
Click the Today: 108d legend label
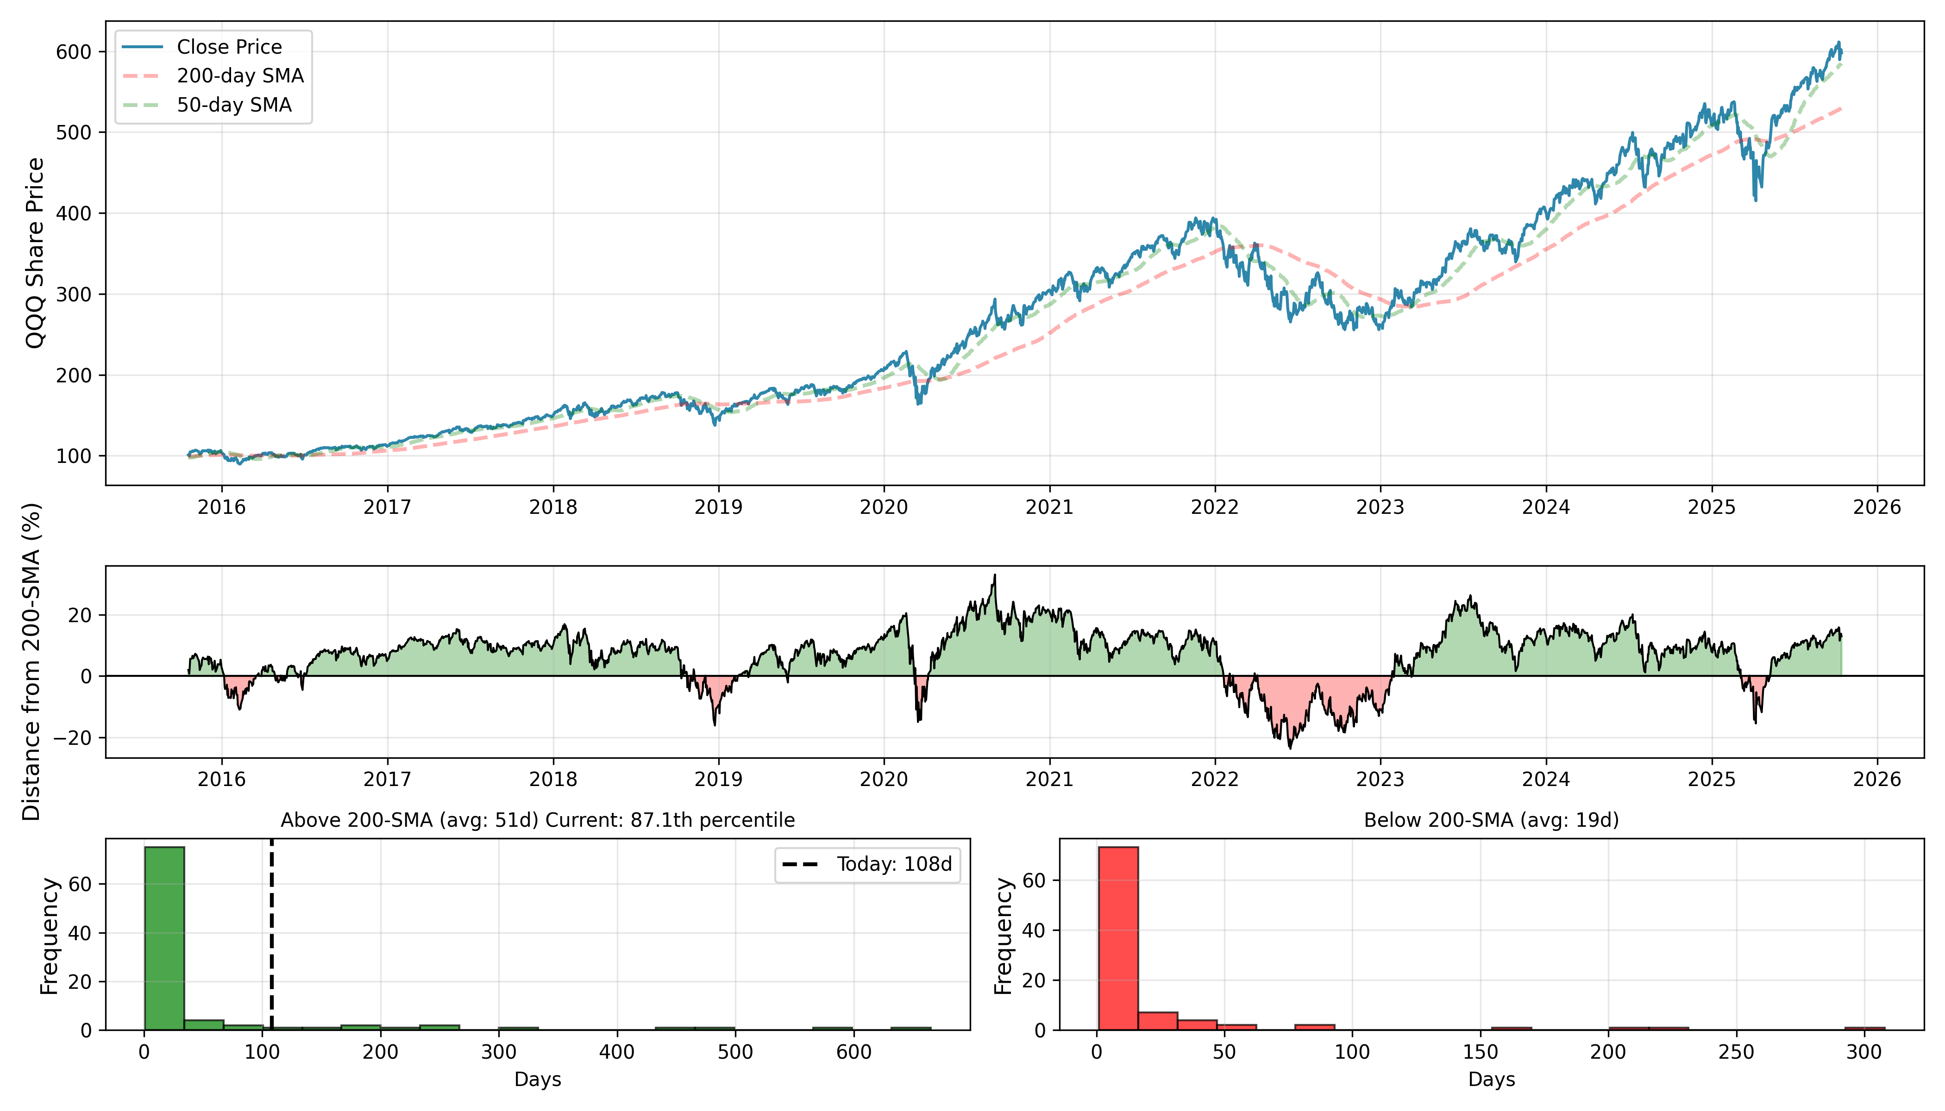click(894, 865)
